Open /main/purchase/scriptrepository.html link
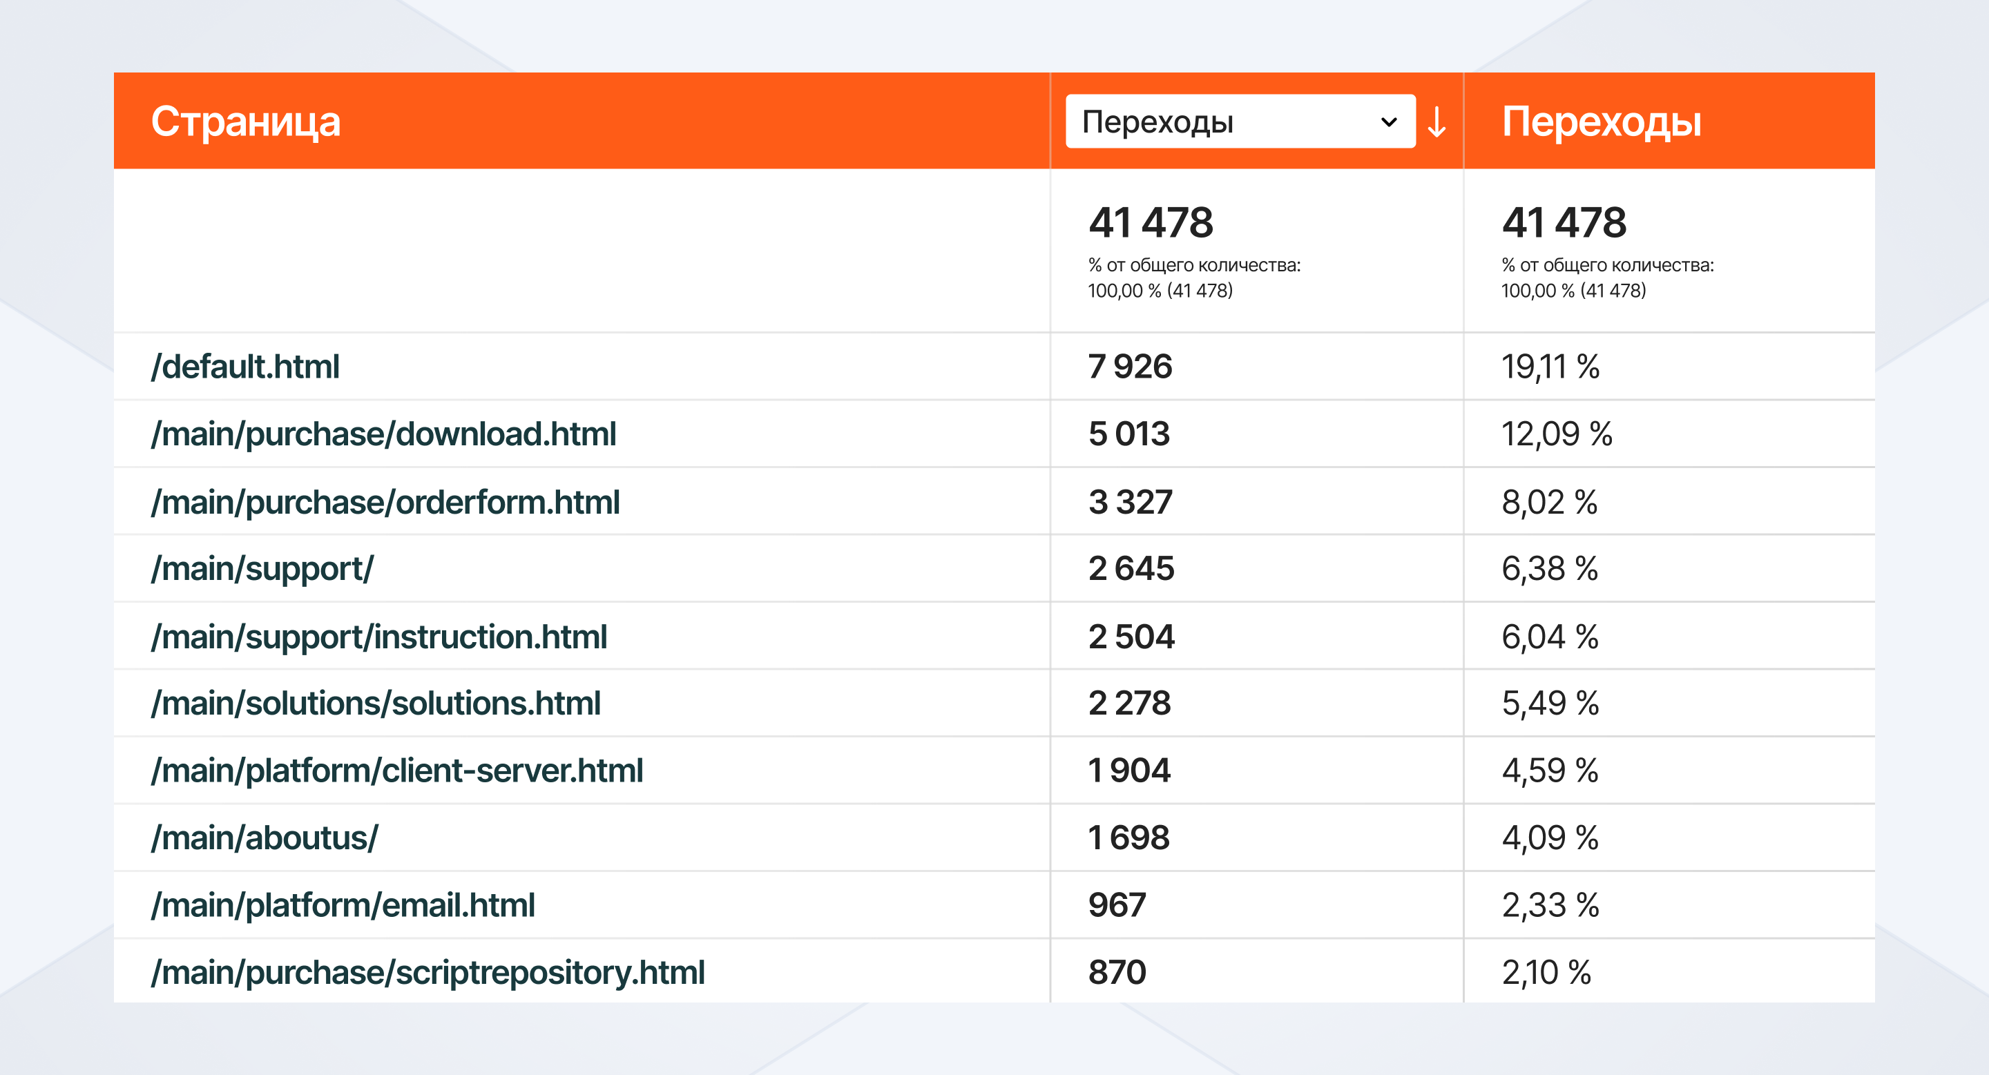The width and height of the screenshot is (1989, 1075). coord(427,971)
